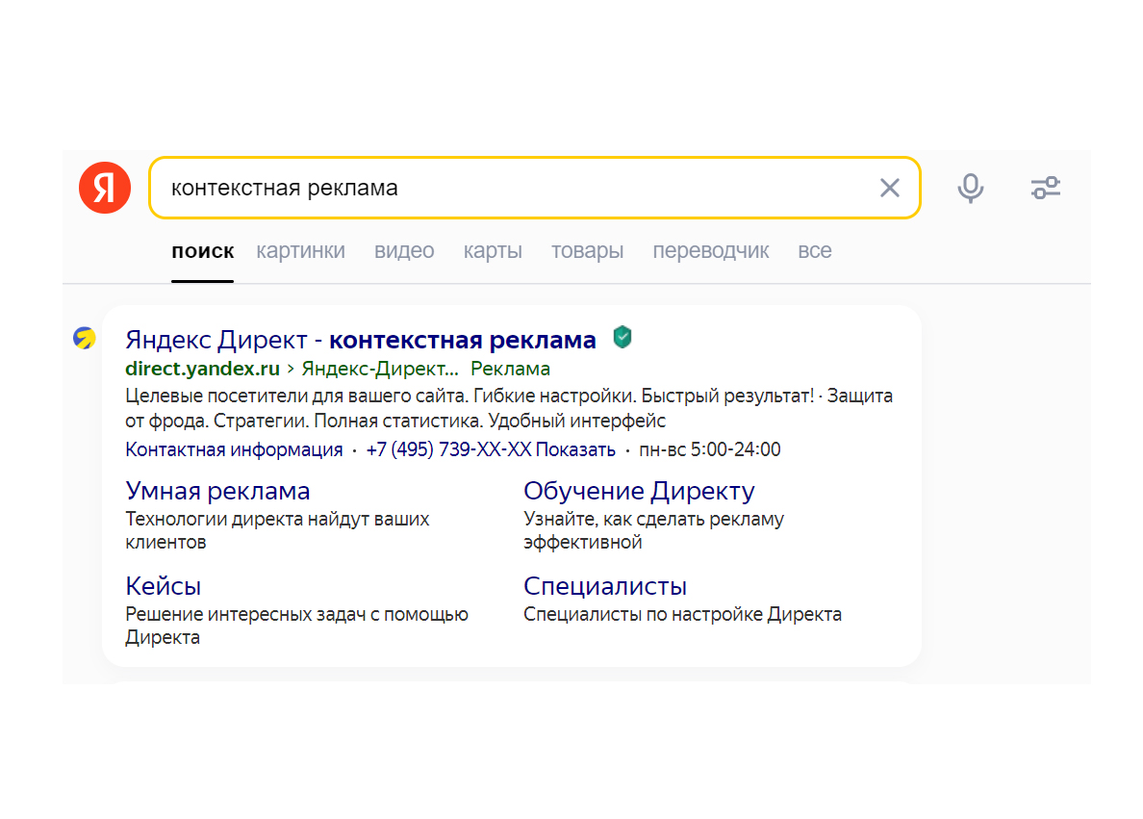Click the Yandex logo icon
Image resolution: width=1143 pixels, height=819 pixels.
[104, 187]
